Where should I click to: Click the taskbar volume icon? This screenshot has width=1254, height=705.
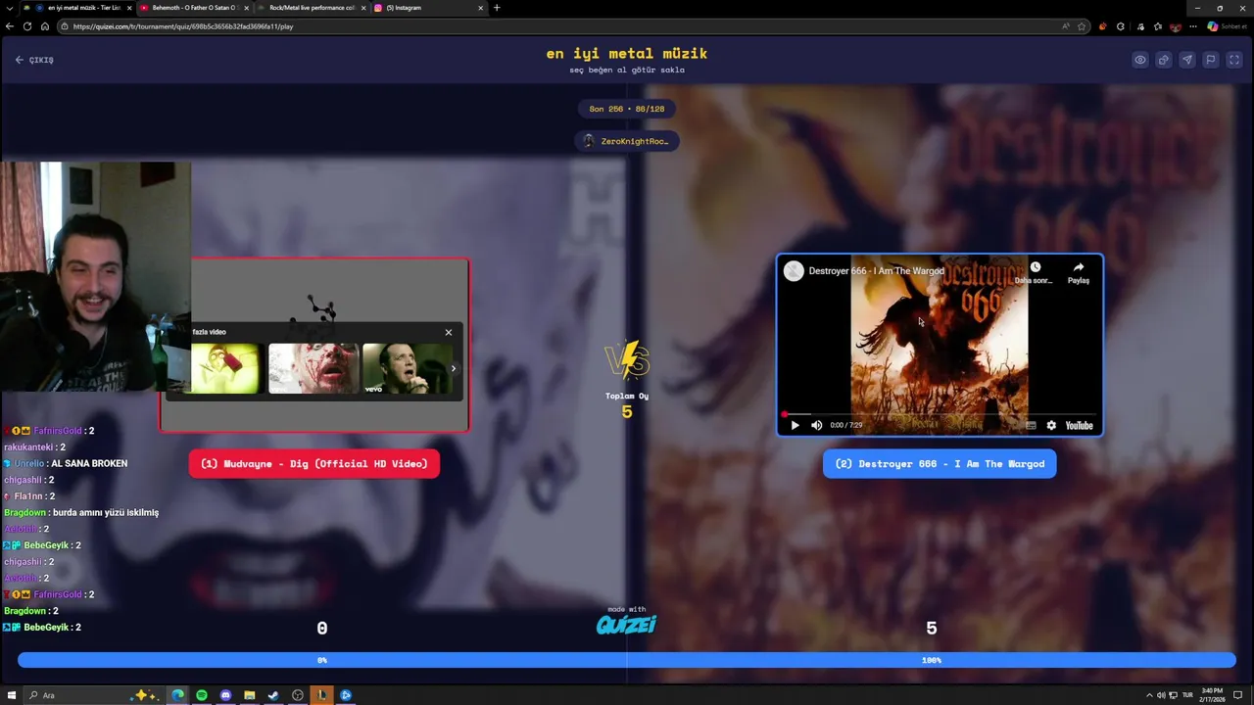[1162, 695]
